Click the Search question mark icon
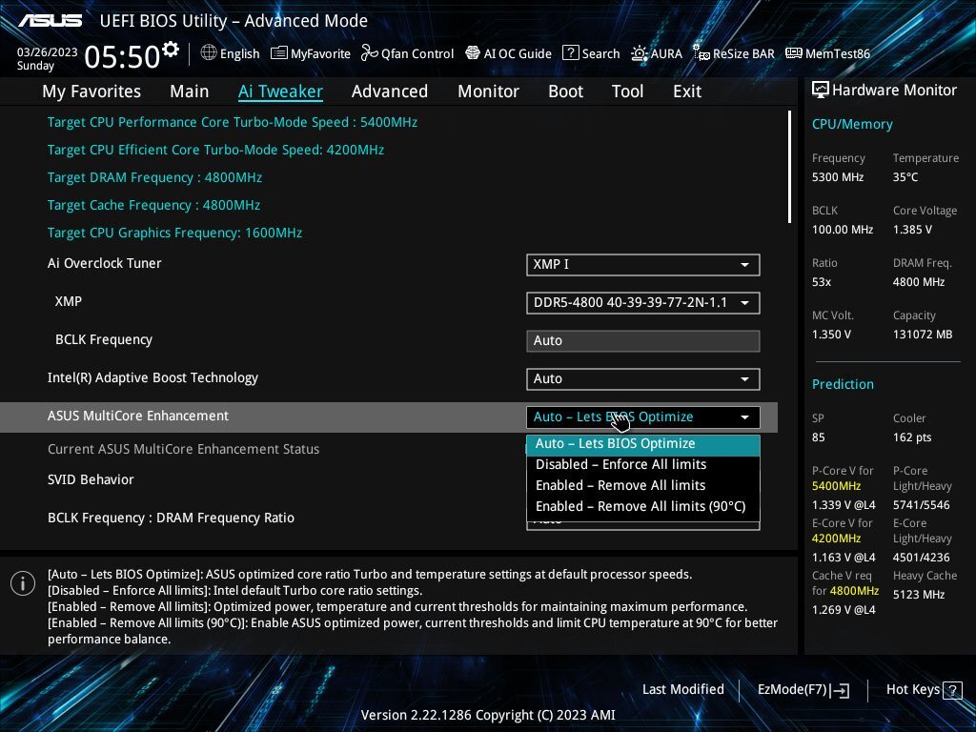 click(570, 53)
